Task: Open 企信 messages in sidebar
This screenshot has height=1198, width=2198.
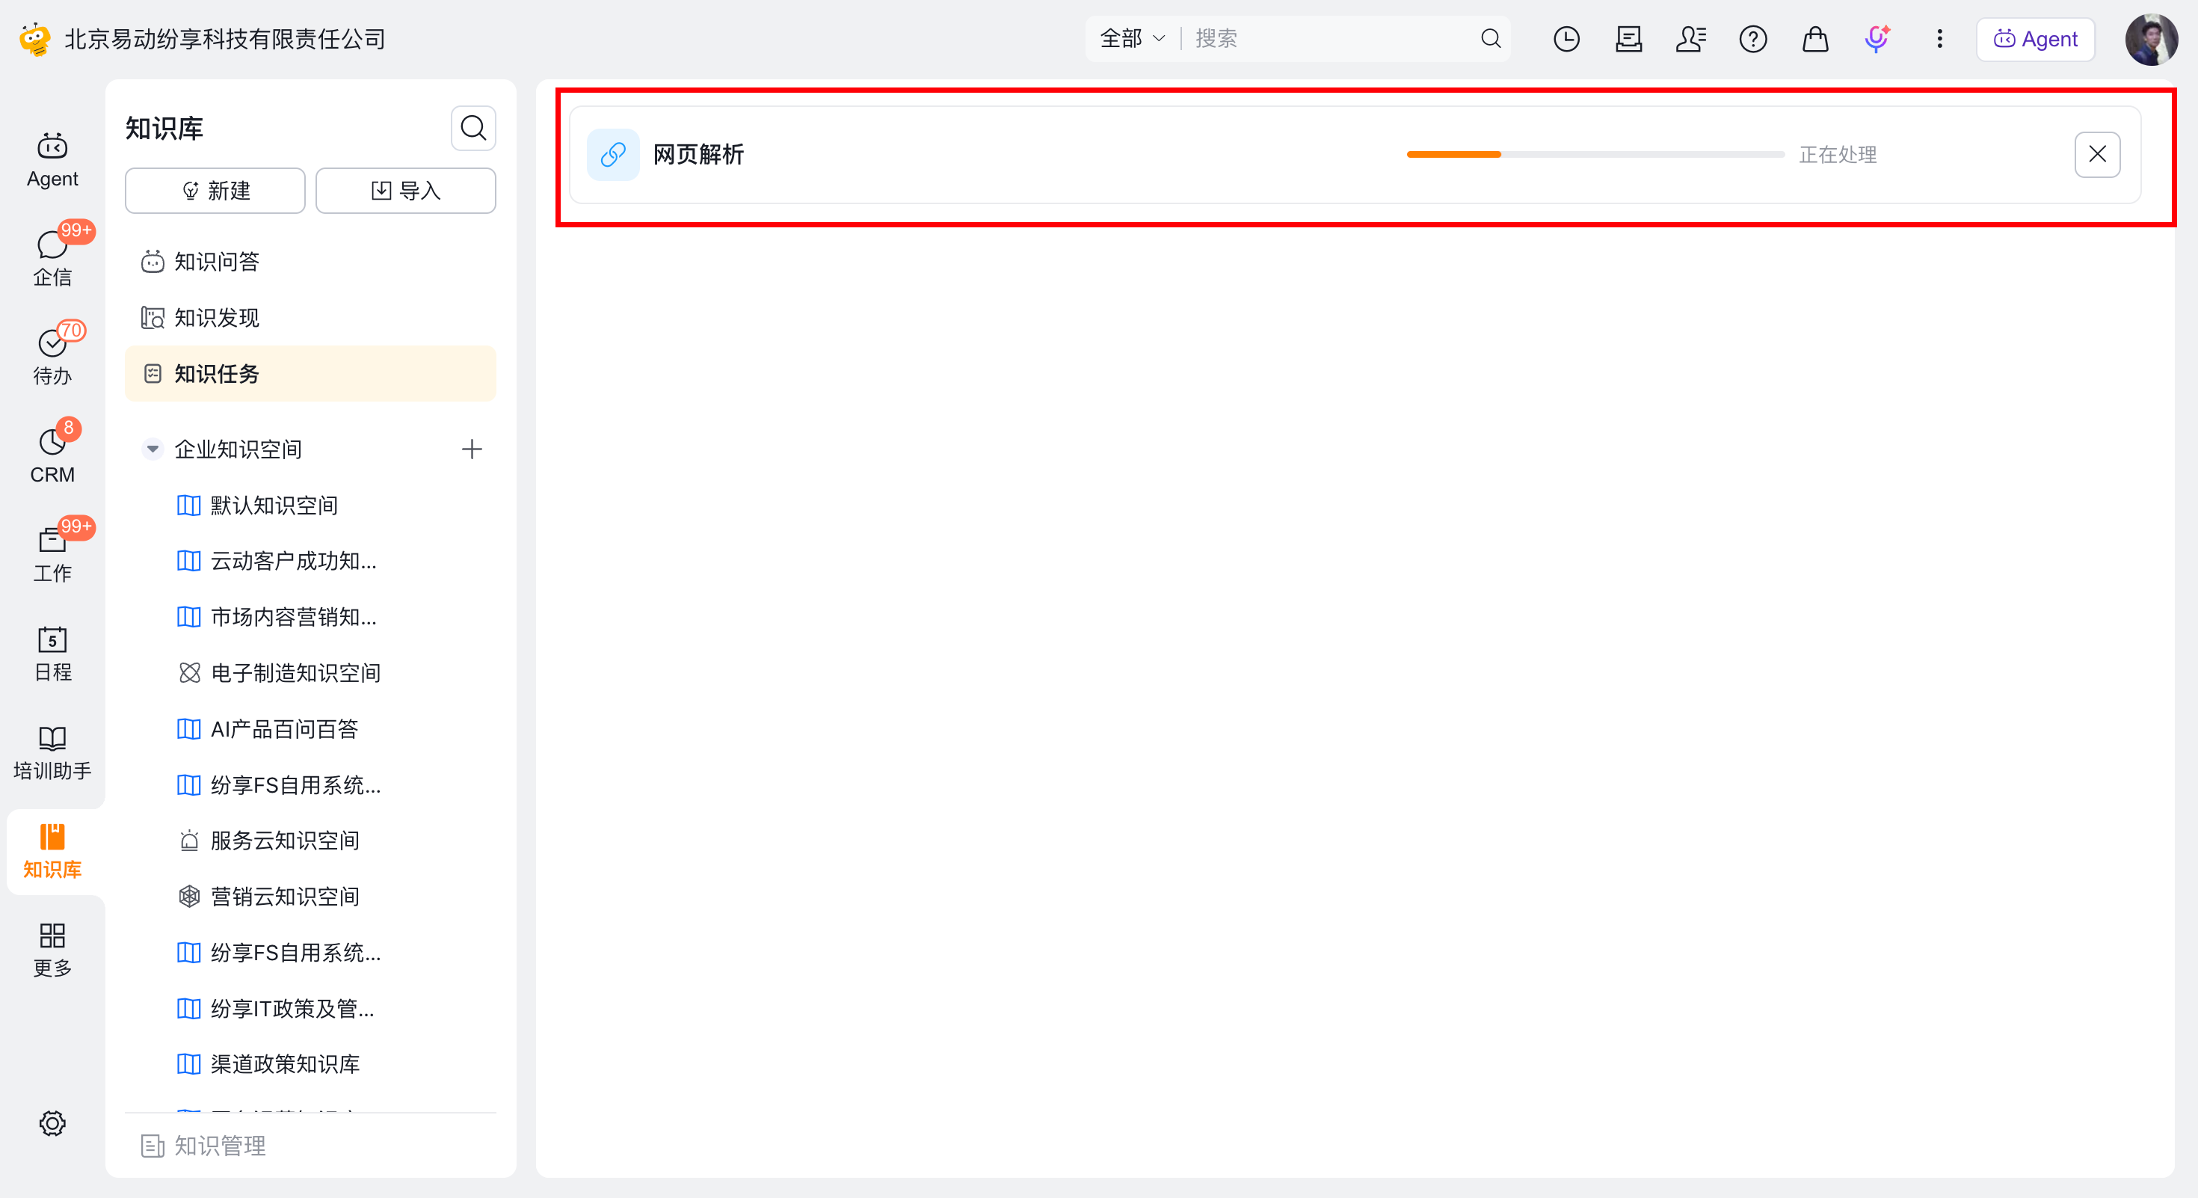Action: [x=52, y=258]
